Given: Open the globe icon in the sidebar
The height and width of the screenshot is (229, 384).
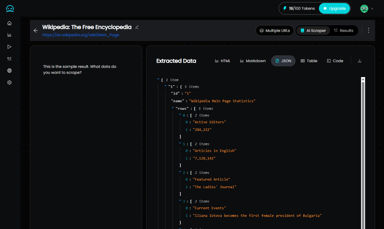Looking at the screenshot, I should [9, 71].
